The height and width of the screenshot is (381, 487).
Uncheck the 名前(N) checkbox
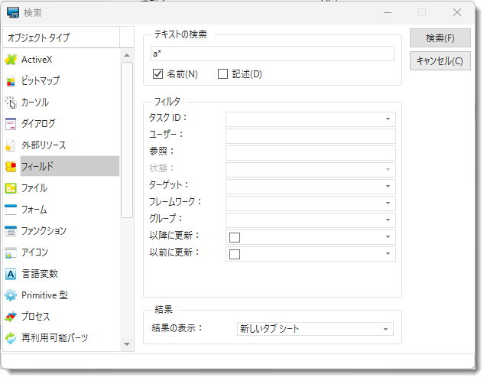(x=158, y=74)
